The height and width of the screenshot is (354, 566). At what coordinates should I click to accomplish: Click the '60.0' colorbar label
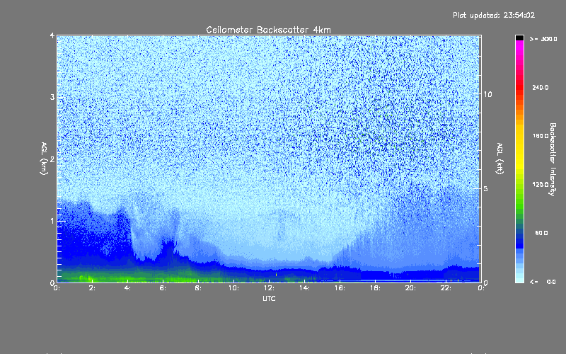541,233
